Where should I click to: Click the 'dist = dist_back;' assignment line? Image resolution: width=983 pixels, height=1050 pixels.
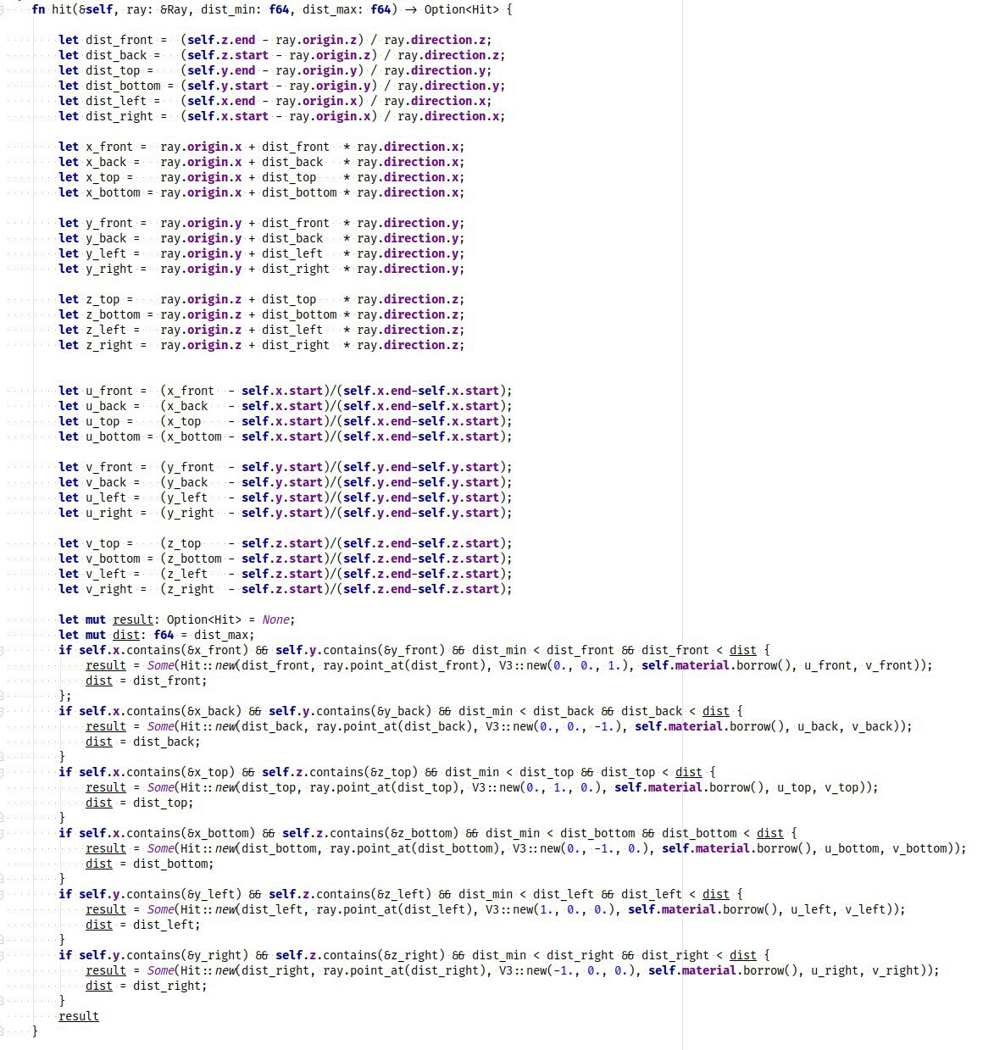point(143,742)
